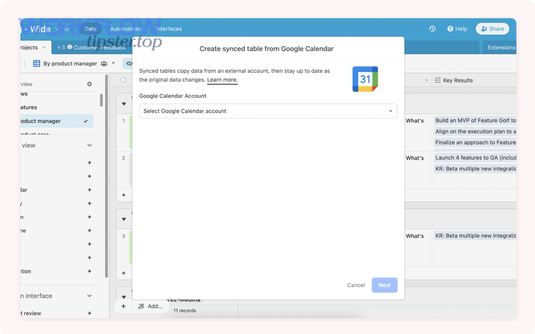Click the '11 records' count text

[185, 310]
